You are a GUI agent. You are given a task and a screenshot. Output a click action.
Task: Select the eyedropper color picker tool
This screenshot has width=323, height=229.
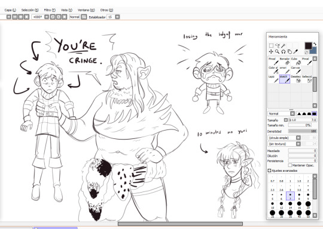[x=295, y=51]
